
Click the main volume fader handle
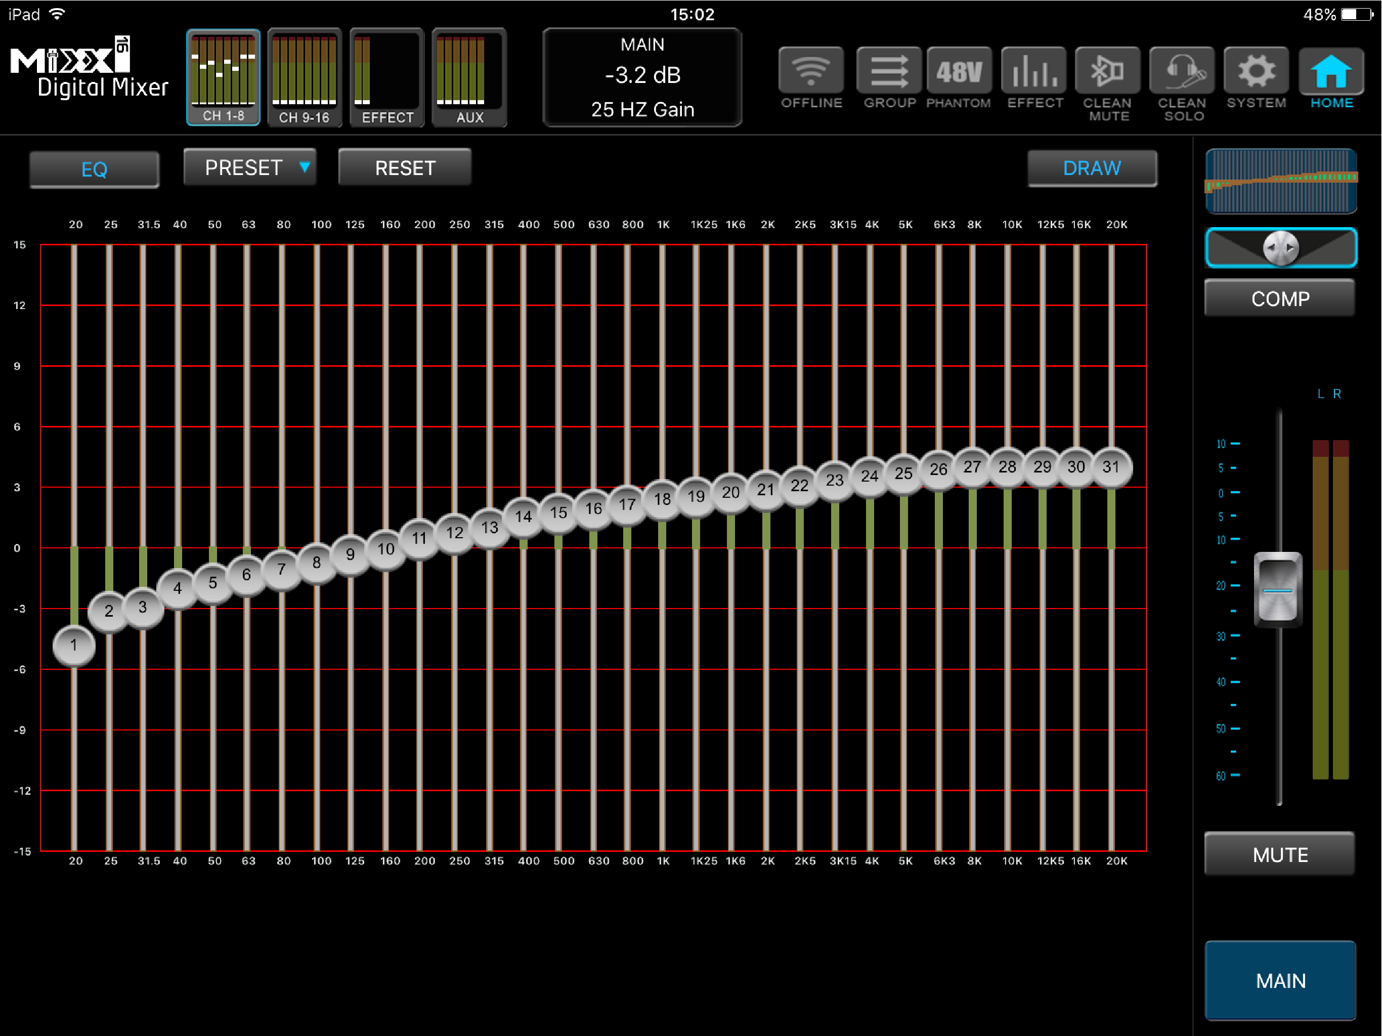(1278, 589)
